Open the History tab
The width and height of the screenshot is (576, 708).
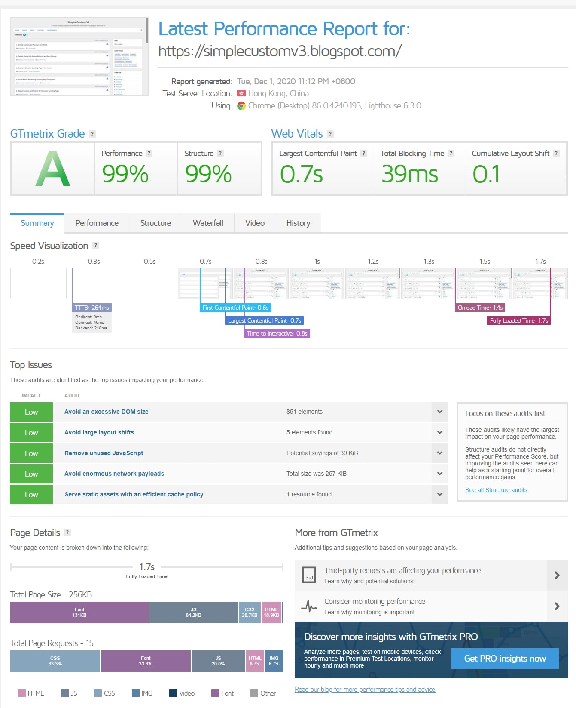click(x=298, y=223)
